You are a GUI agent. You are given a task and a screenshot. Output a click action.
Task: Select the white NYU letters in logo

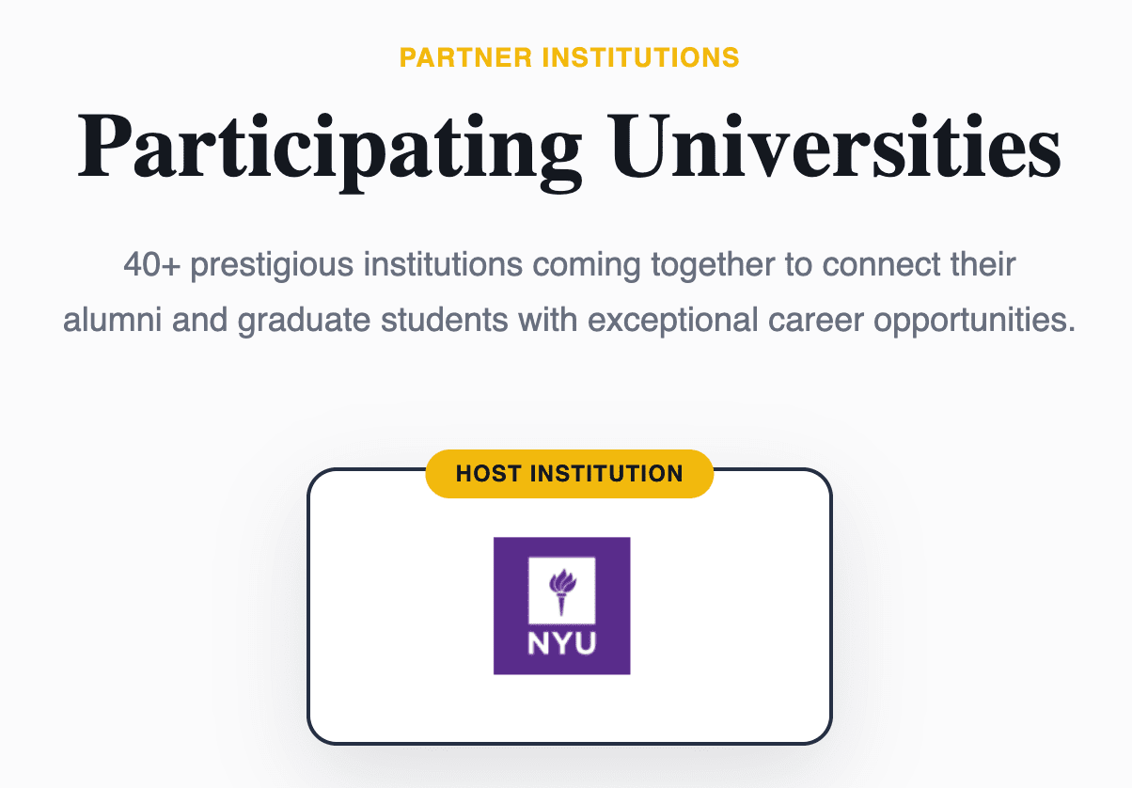pos(561,648)
